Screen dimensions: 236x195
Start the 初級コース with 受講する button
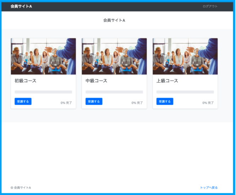point(23,102)
